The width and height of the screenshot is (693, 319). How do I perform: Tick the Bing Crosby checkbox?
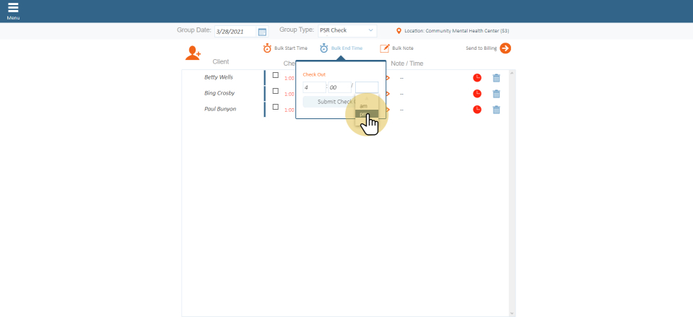(275, 91)
